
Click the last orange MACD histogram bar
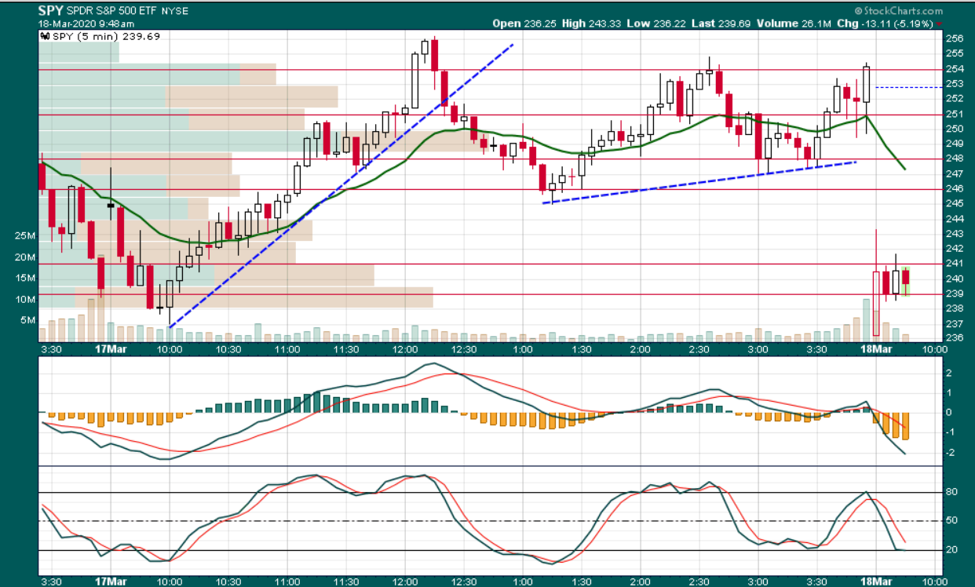click(905, 426)
